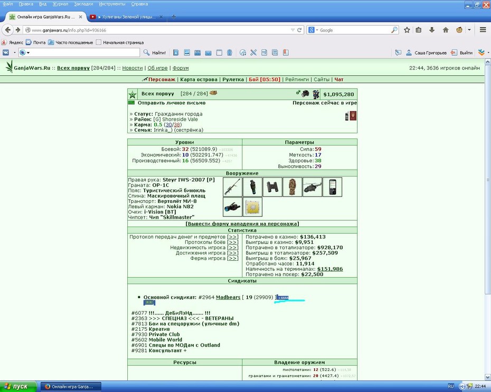Click Firefox home toolbar icon
This screenshot has width=491, height=392.
point(446,30)
